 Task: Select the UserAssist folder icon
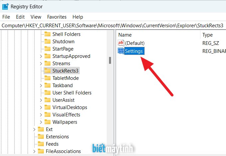click(48, 100)
